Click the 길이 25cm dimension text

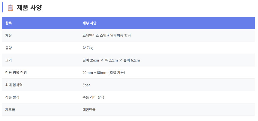coord(91,60)
